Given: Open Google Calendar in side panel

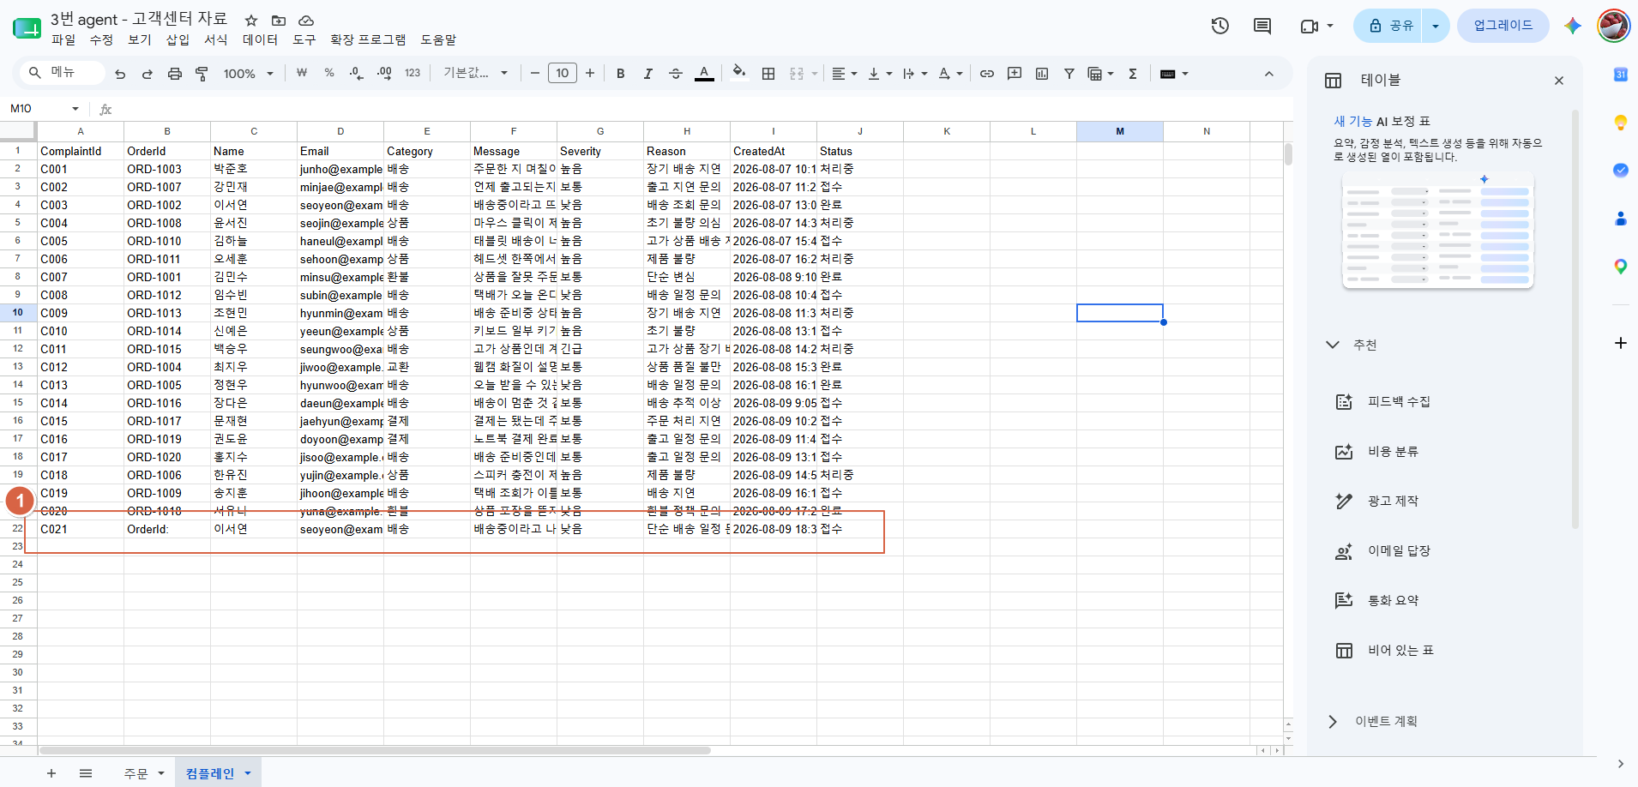Looking at the screenshot, I should [x=1620, y=75].
